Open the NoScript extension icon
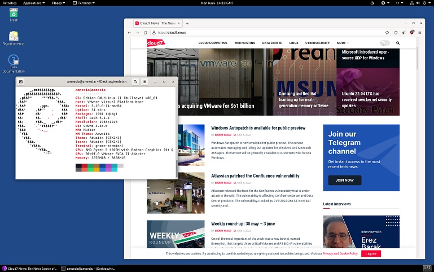Screen dimensions: 434x272 coord(412,32)
